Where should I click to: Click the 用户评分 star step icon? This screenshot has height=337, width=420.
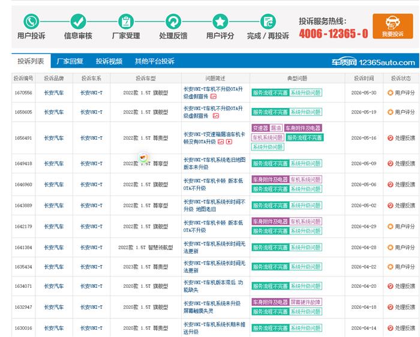tap(220, 22)
